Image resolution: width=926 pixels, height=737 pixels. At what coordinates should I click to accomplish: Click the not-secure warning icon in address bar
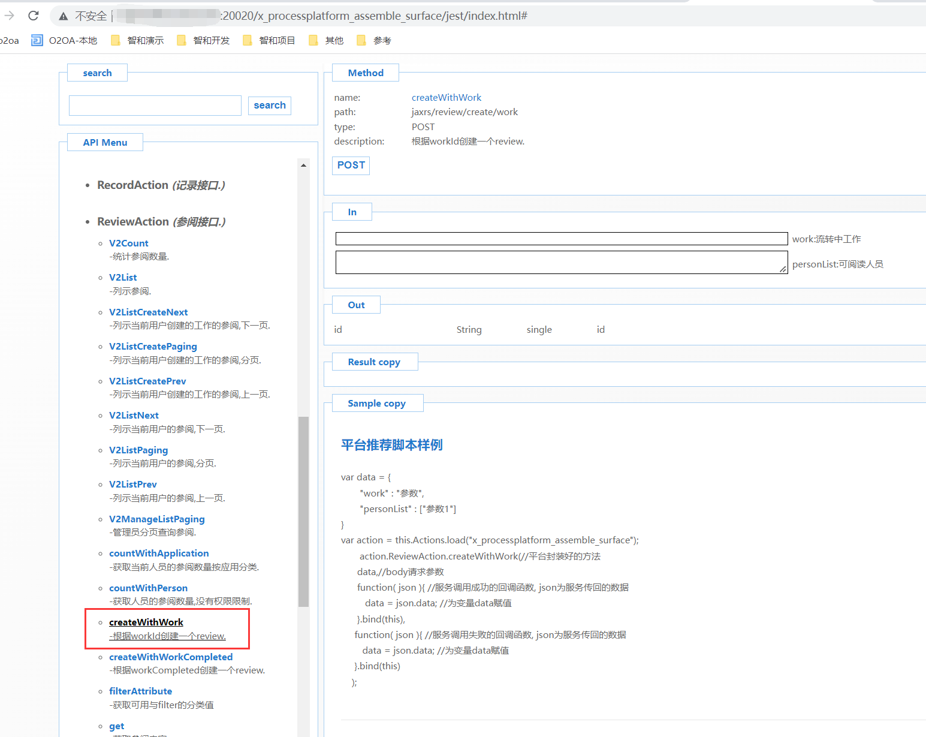click(64, 16)
